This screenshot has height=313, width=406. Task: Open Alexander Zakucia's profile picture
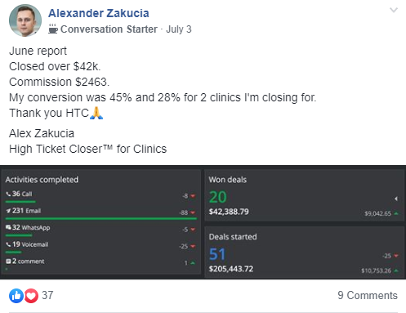tap(25, 20)
